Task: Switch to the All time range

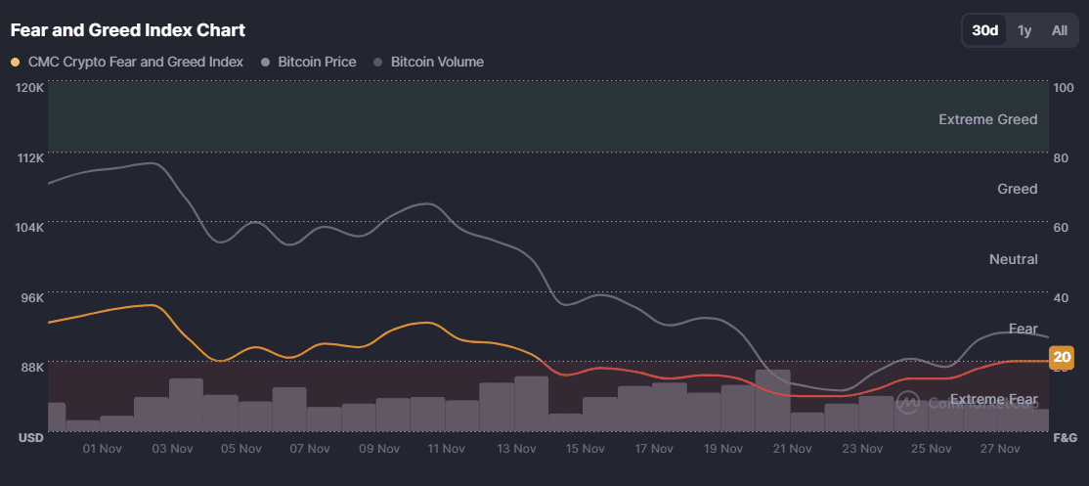Action: (x=1059, y=30)
